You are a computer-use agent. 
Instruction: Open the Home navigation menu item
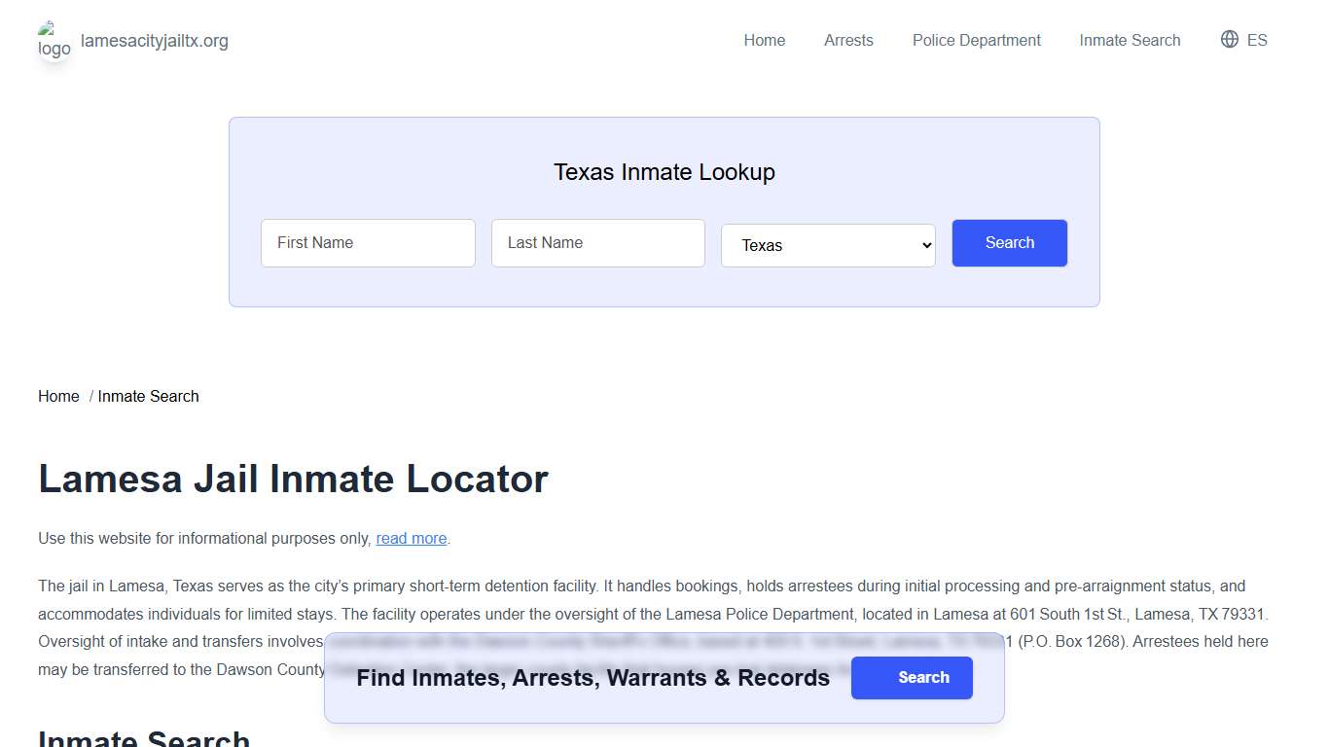click(x=764, y=40)
